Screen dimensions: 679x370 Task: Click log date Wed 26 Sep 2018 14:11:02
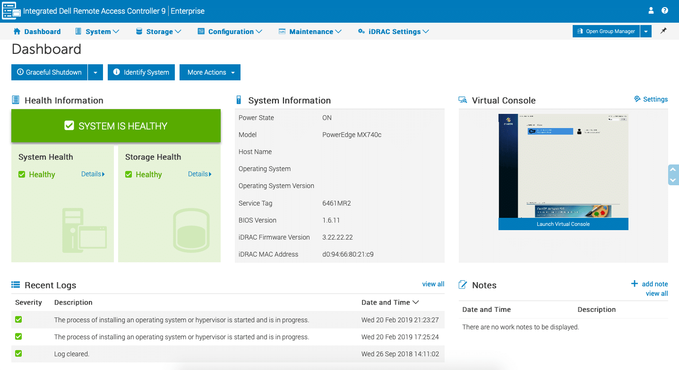click(400, 353)
